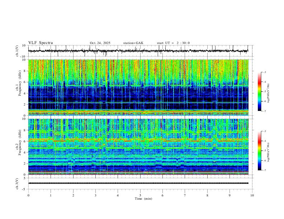This screenshot has height=219, width=284.
Task: Click the "4" kHz tick on ch.2 axis
Action: [x=25, y=152]
